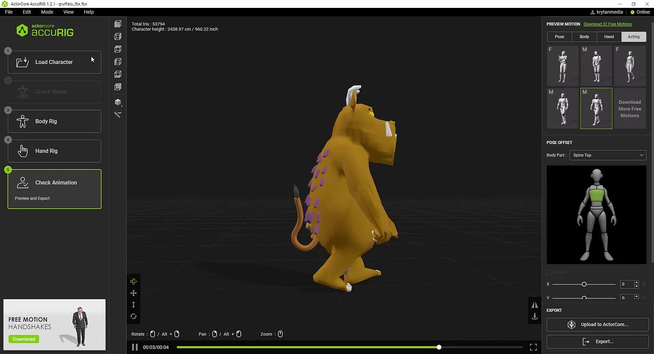The height and width of the screenshot is (354, 654).
Task: Toggle the Mirror checkbox
Action: pos(549,272)
